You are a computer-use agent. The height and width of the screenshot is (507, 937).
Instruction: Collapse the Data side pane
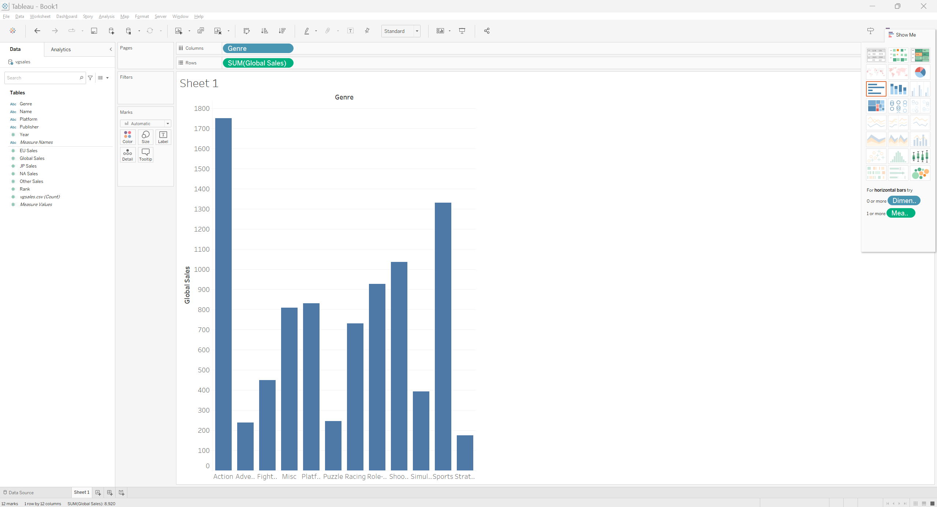pyautogui.click(x=111, y=49)
